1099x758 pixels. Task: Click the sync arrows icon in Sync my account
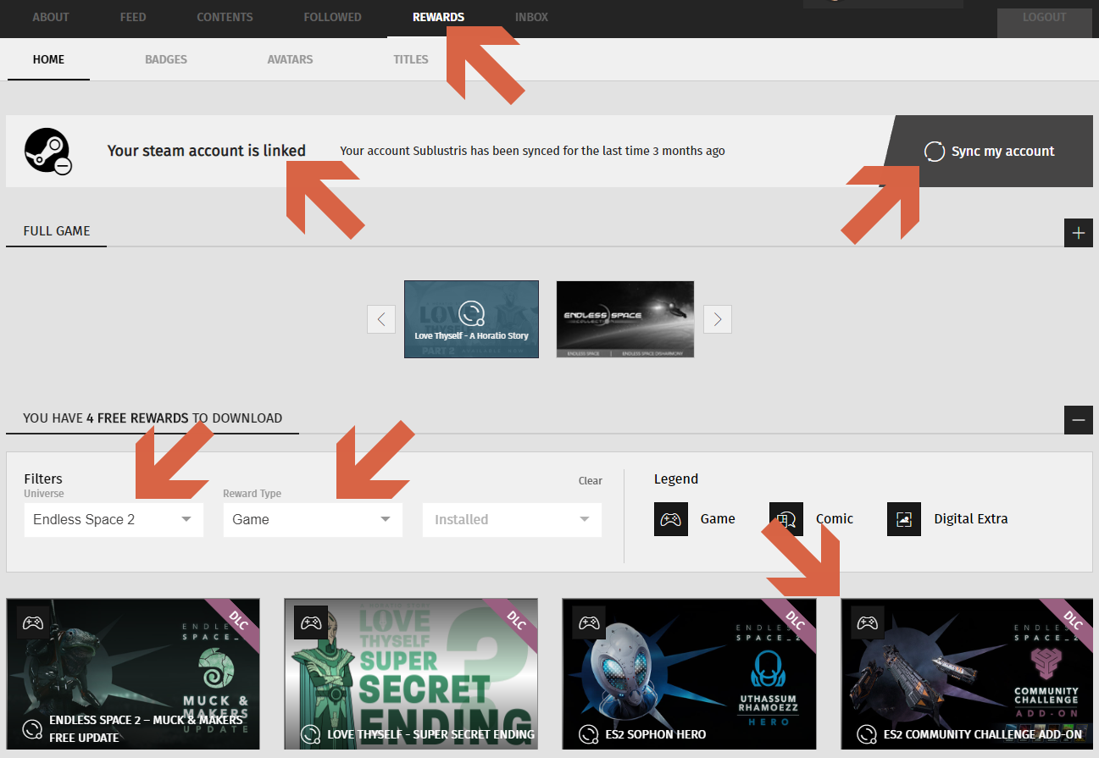click(x=934, y=152)
